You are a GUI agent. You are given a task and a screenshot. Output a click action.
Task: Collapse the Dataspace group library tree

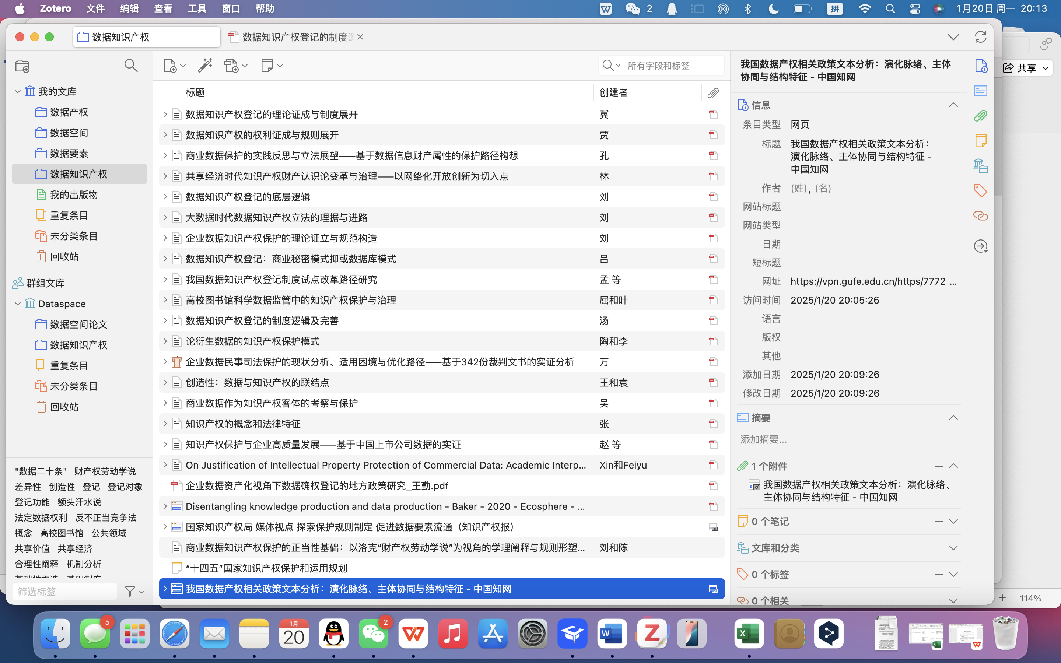[x=18, y=304]
